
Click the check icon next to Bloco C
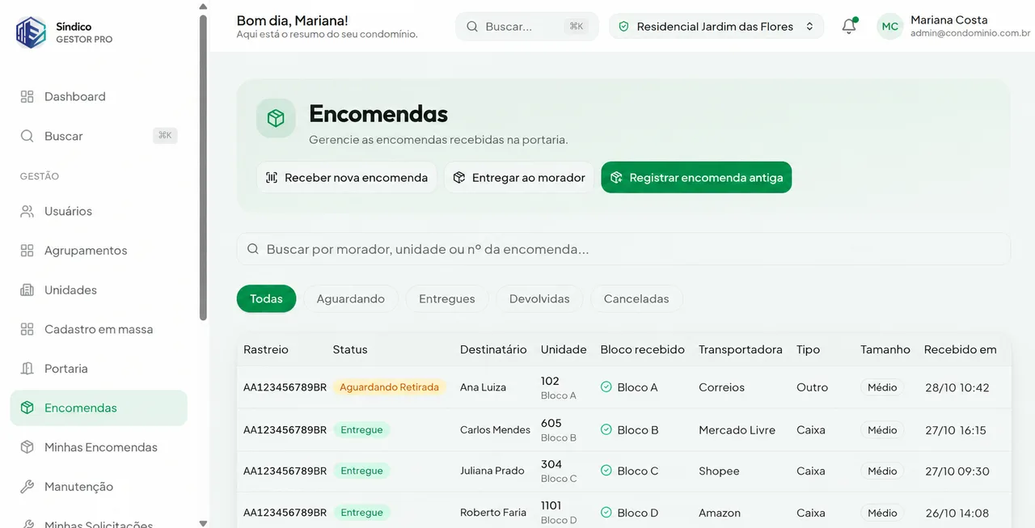pos(606,471)
